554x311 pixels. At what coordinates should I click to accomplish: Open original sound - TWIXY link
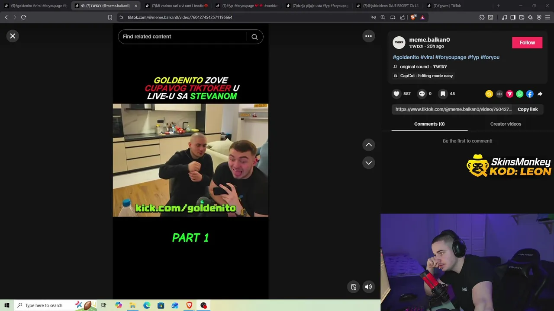click(x=423, y=67)
